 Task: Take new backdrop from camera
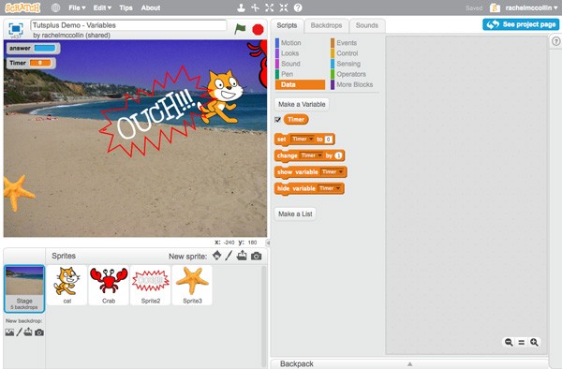click(39, 332)
